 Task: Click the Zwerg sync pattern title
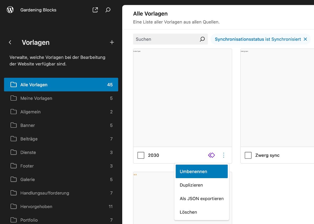[267, 155]
